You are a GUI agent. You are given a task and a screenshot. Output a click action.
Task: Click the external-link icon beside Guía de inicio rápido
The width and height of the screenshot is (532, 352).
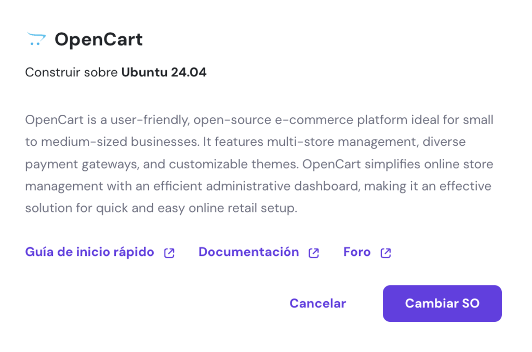(x=168, y=252)
